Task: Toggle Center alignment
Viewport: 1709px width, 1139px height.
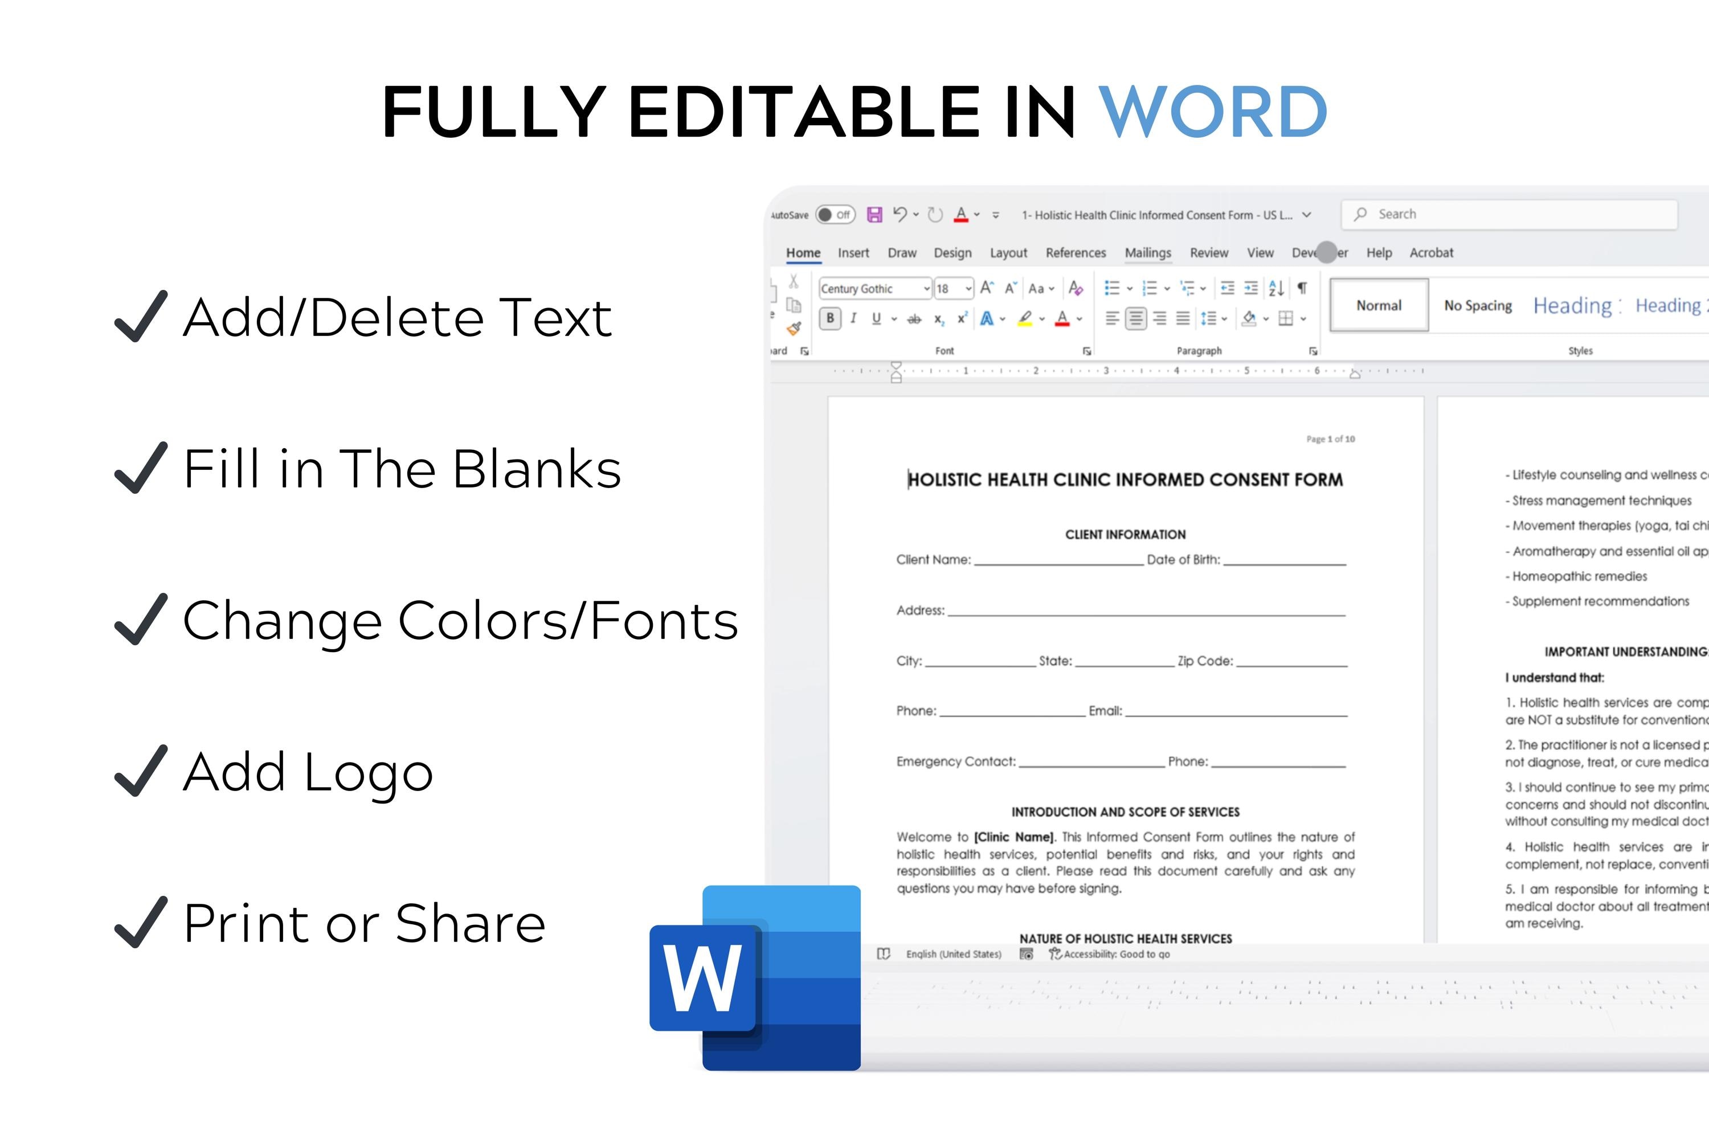Action: point(1136,318)
